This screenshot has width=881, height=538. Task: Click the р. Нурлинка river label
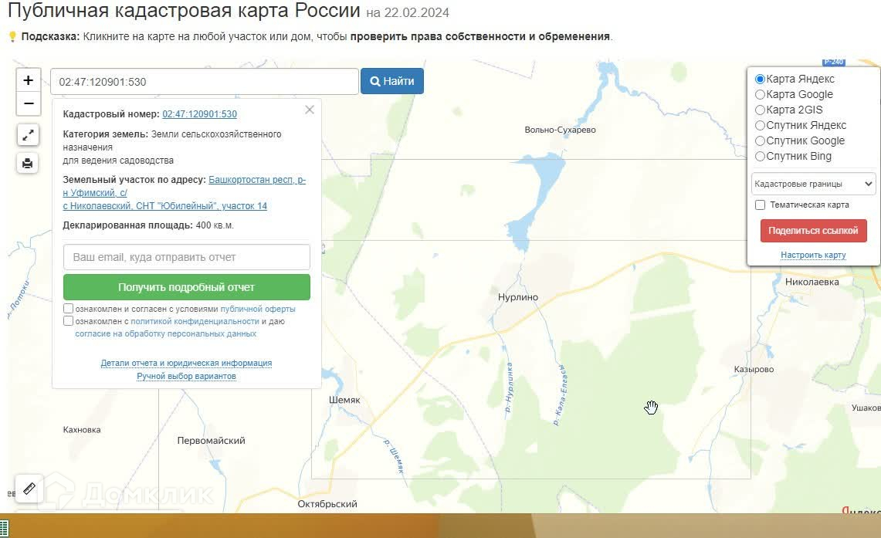point(509,387)
